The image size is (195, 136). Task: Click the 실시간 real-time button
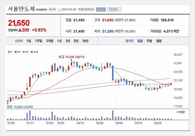tap(101, 9)
